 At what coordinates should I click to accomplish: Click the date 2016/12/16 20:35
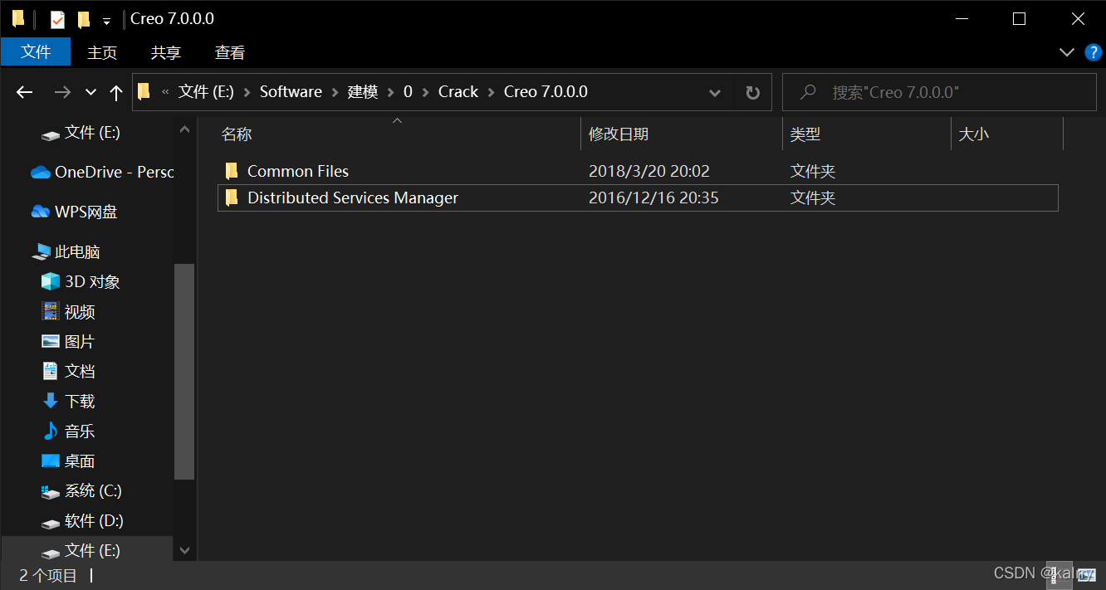[653, 198]
